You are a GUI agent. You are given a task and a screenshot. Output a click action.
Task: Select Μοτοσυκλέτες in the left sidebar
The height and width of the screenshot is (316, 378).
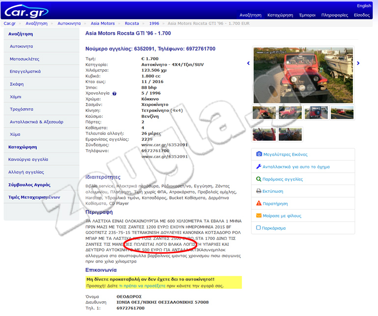pos(25,59)
